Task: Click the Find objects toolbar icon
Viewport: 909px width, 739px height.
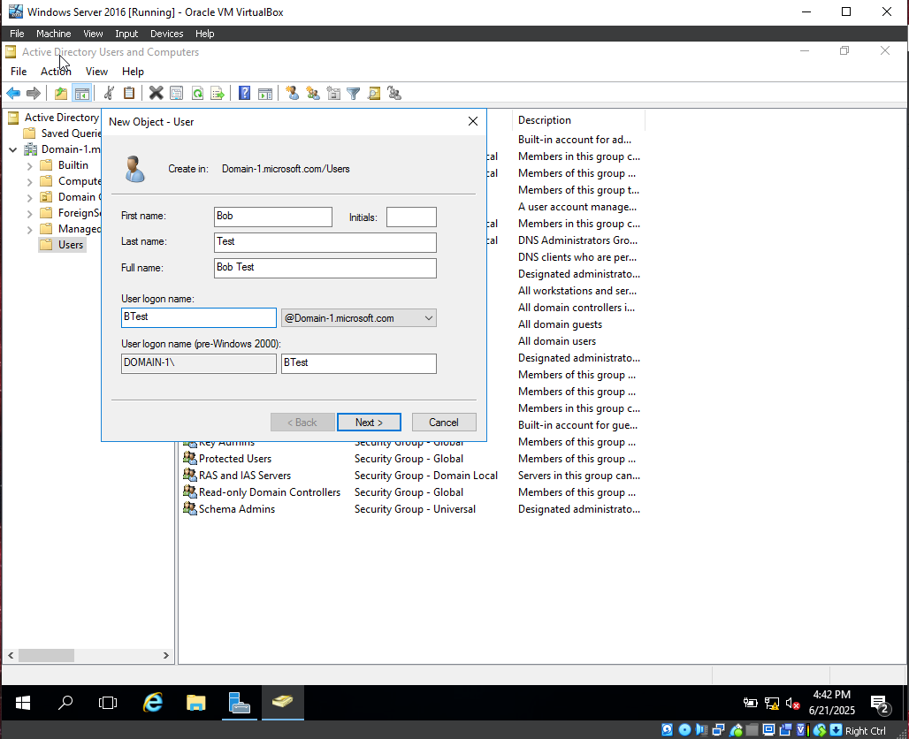Action: pos(374,94)
